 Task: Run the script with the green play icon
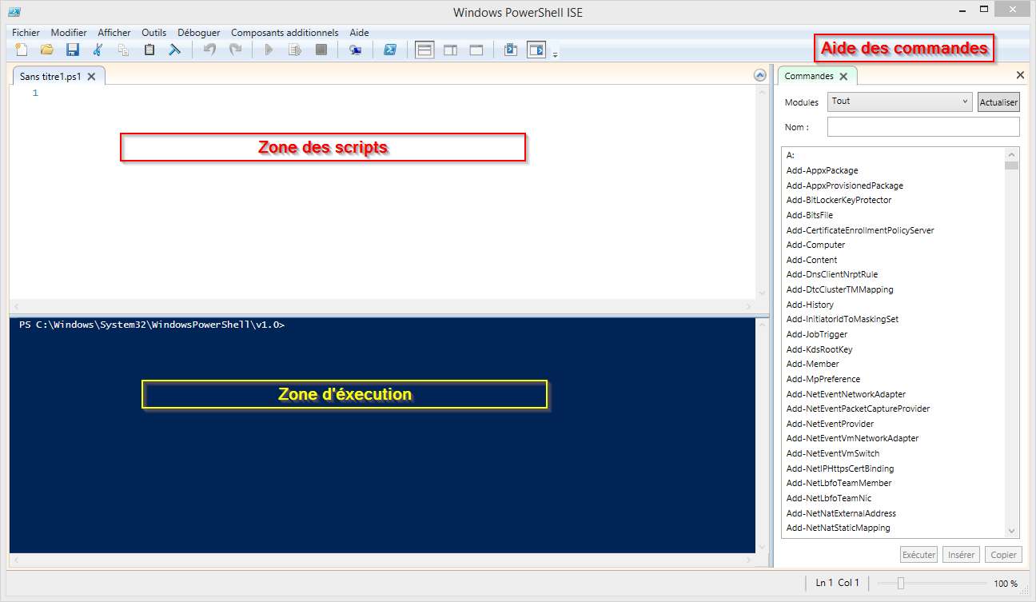click(x=269, y=50)
